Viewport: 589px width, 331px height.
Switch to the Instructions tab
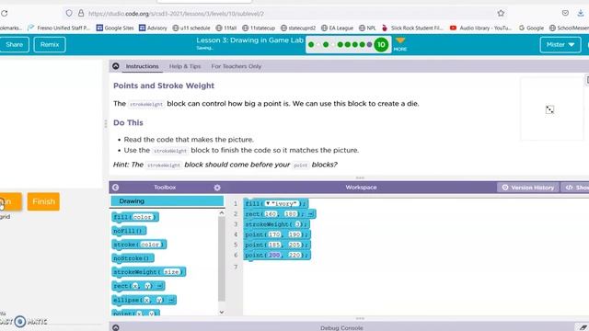point(142,66)
